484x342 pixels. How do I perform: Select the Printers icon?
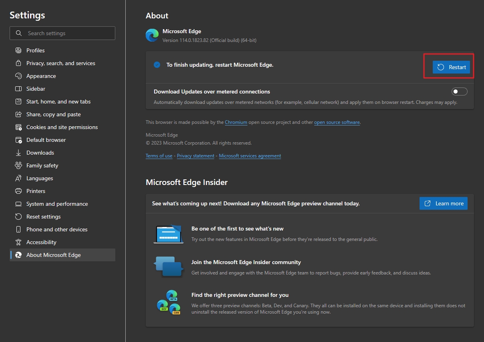18,191
